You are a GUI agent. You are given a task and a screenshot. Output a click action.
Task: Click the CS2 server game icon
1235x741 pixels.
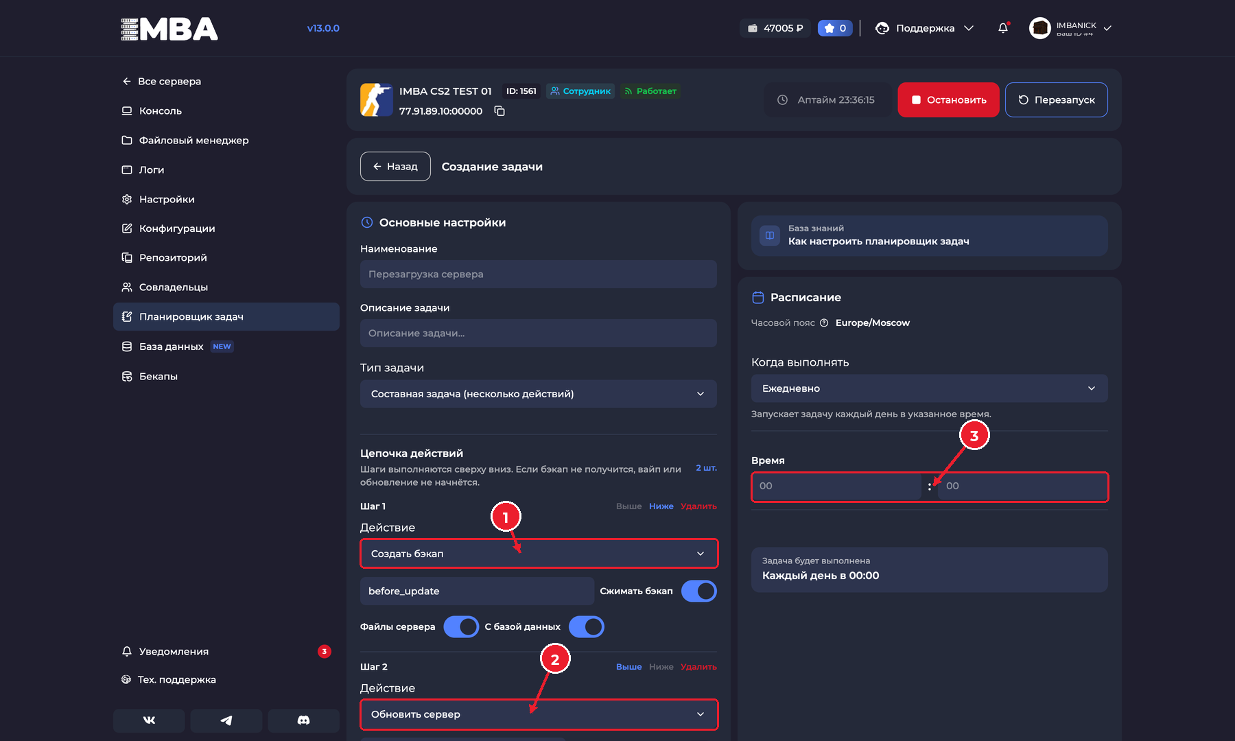pyautogui.click(x=376, y=100)
